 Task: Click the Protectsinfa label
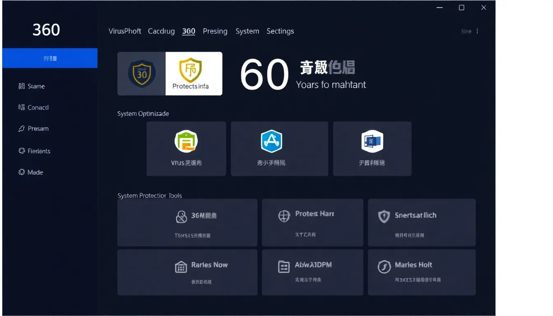point(191,86)
